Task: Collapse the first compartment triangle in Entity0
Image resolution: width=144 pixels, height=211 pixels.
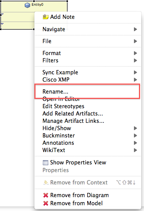Action: (2, 14)
